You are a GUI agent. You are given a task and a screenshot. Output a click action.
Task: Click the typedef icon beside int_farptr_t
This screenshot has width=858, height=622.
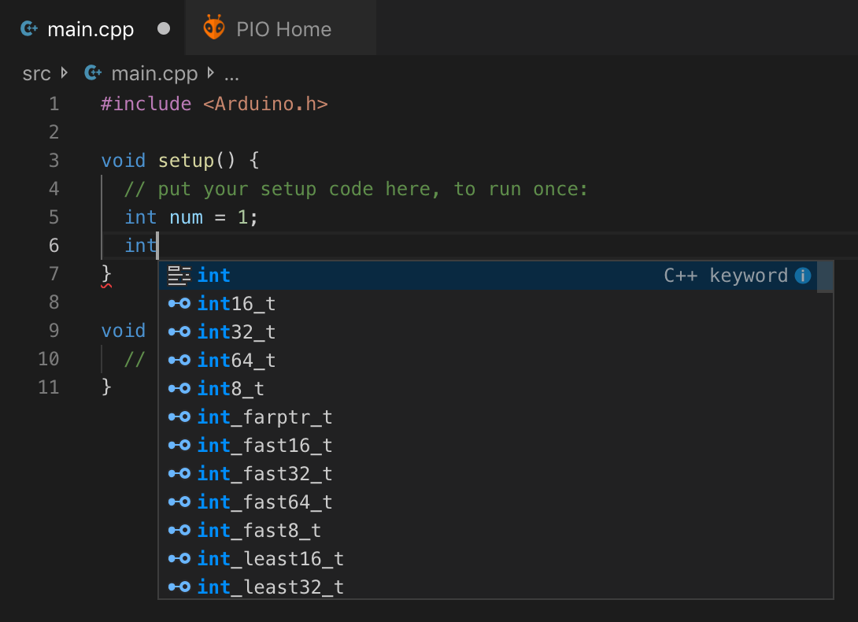pos(179,417)
